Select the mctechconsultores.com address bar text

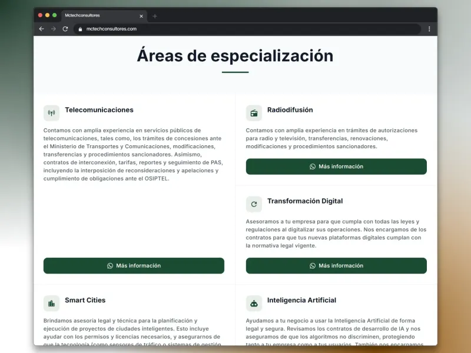pos(112,29)
